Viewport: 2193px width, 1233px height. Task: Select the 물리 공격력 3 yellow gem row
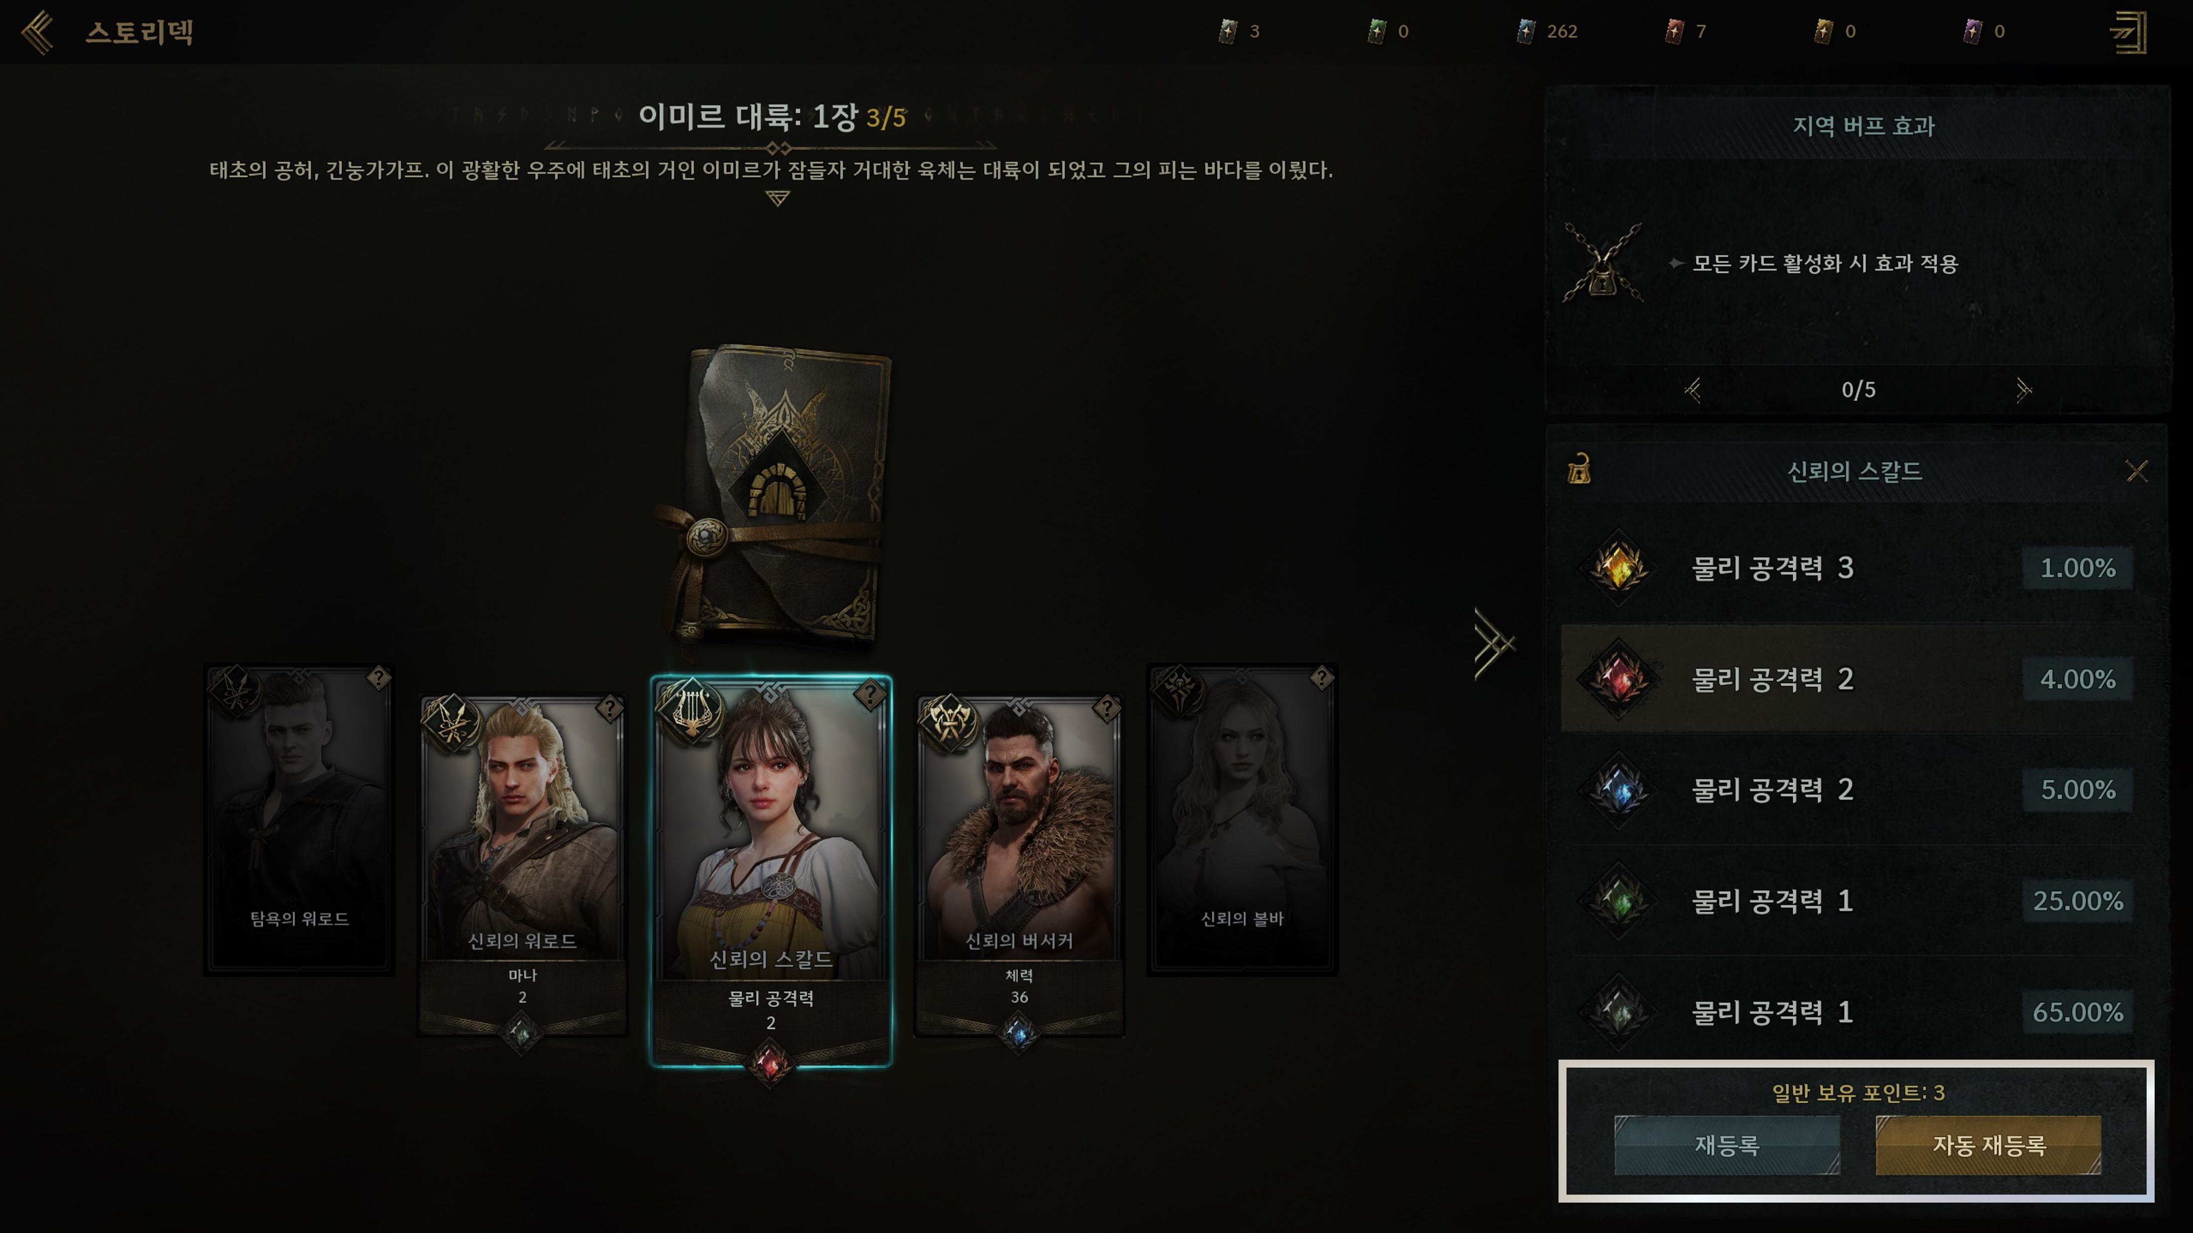pos(1856,567)
